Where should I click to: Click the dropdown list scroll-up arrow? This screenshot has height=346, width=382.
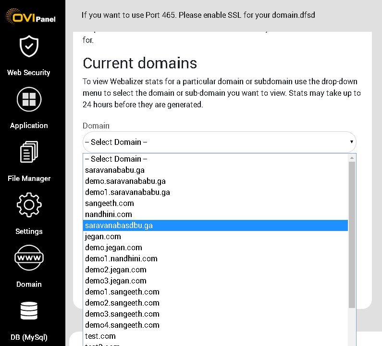click(x=352, y=158)
